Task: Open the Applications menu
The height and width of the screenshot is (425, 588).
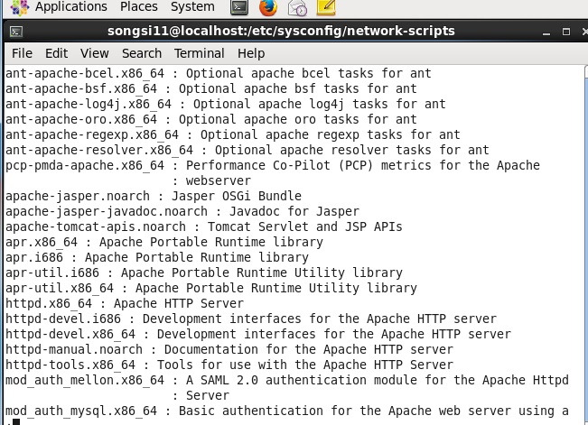Action: click(70, 6)
